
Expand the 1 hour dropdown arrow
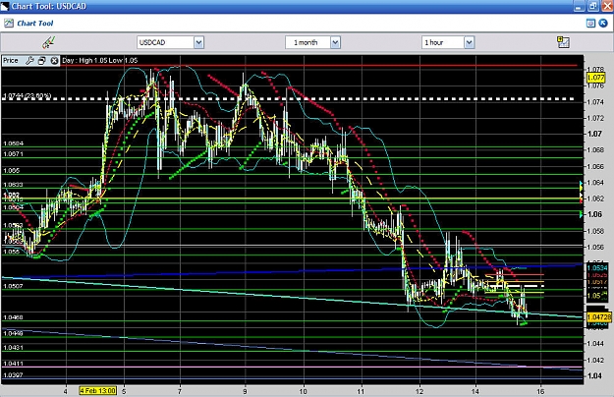click(470, 42)
